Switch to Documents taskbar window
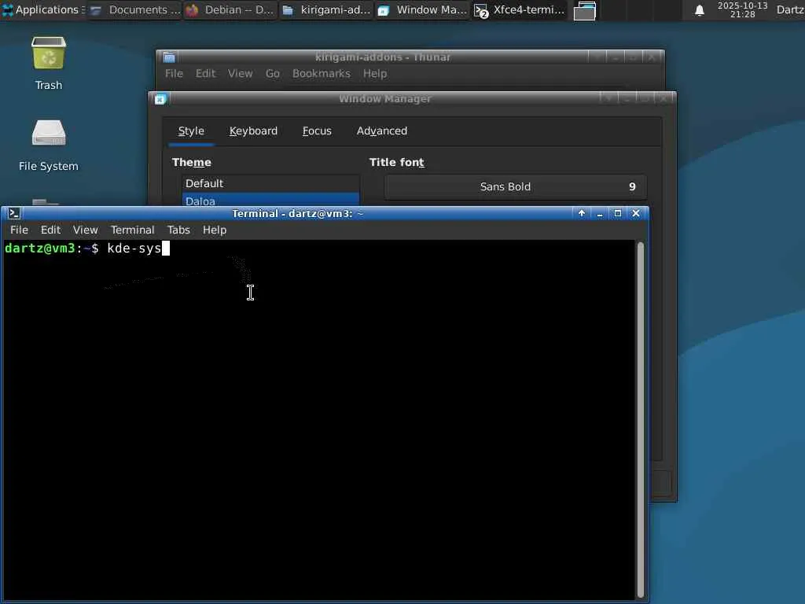Image resolution: width=805 pixels, height=604 pixels. (x=135, y=9)
